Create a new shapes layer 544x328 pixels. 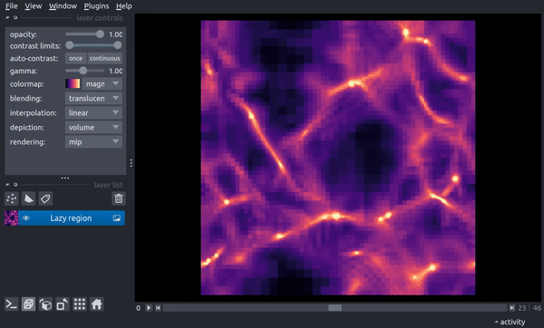click(28, 198)
